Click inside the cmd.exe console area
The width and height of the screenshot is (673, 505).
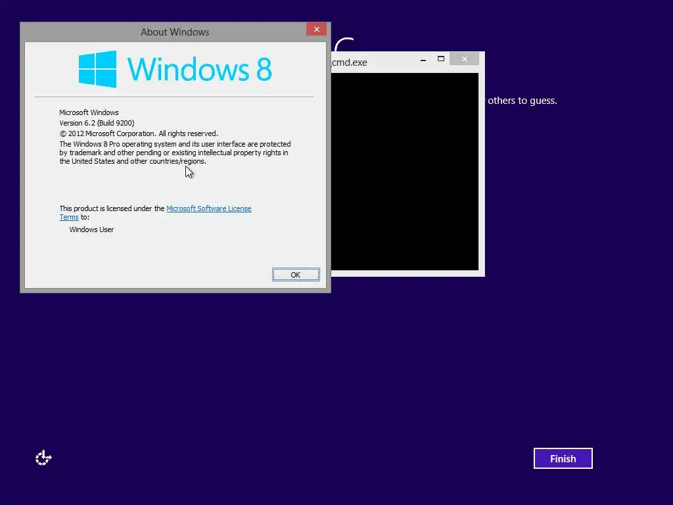point(405,172)
